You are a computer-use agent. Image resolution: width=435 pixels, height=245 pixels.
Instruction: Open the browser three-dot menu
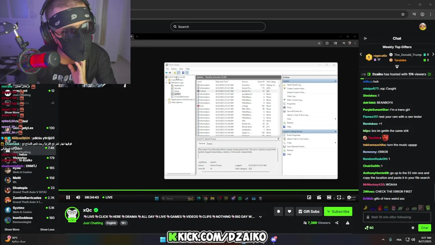[x=430, y=14]
